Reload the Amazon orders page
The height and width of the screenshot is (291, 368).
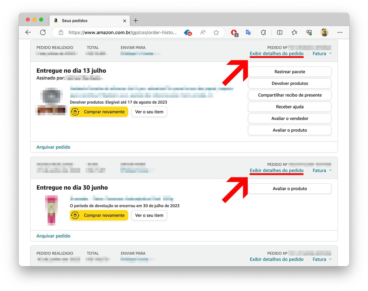pyautogui.click(x=43, y=32)
